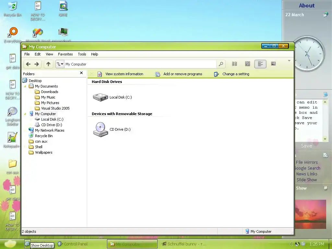Viewport: 332px width, 249px height.
Task: Open the File menu
Action: (x=27, y=54)
